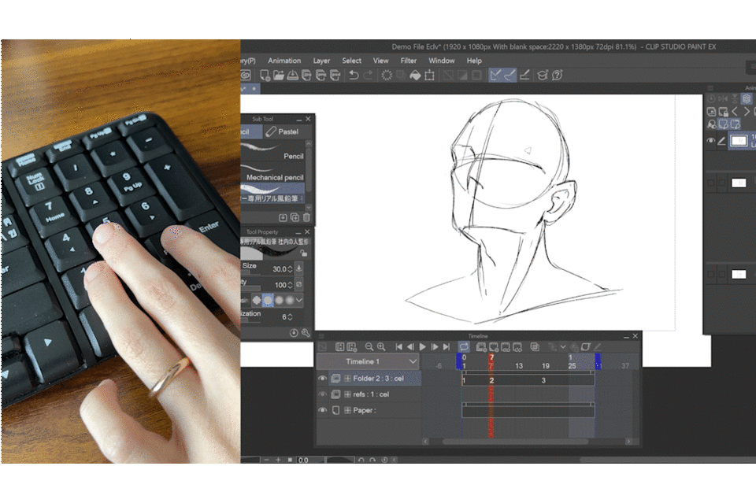Click New animation folder icon in Timeline
This screenshot has width=756, height=503.
(x=480, y=347)
